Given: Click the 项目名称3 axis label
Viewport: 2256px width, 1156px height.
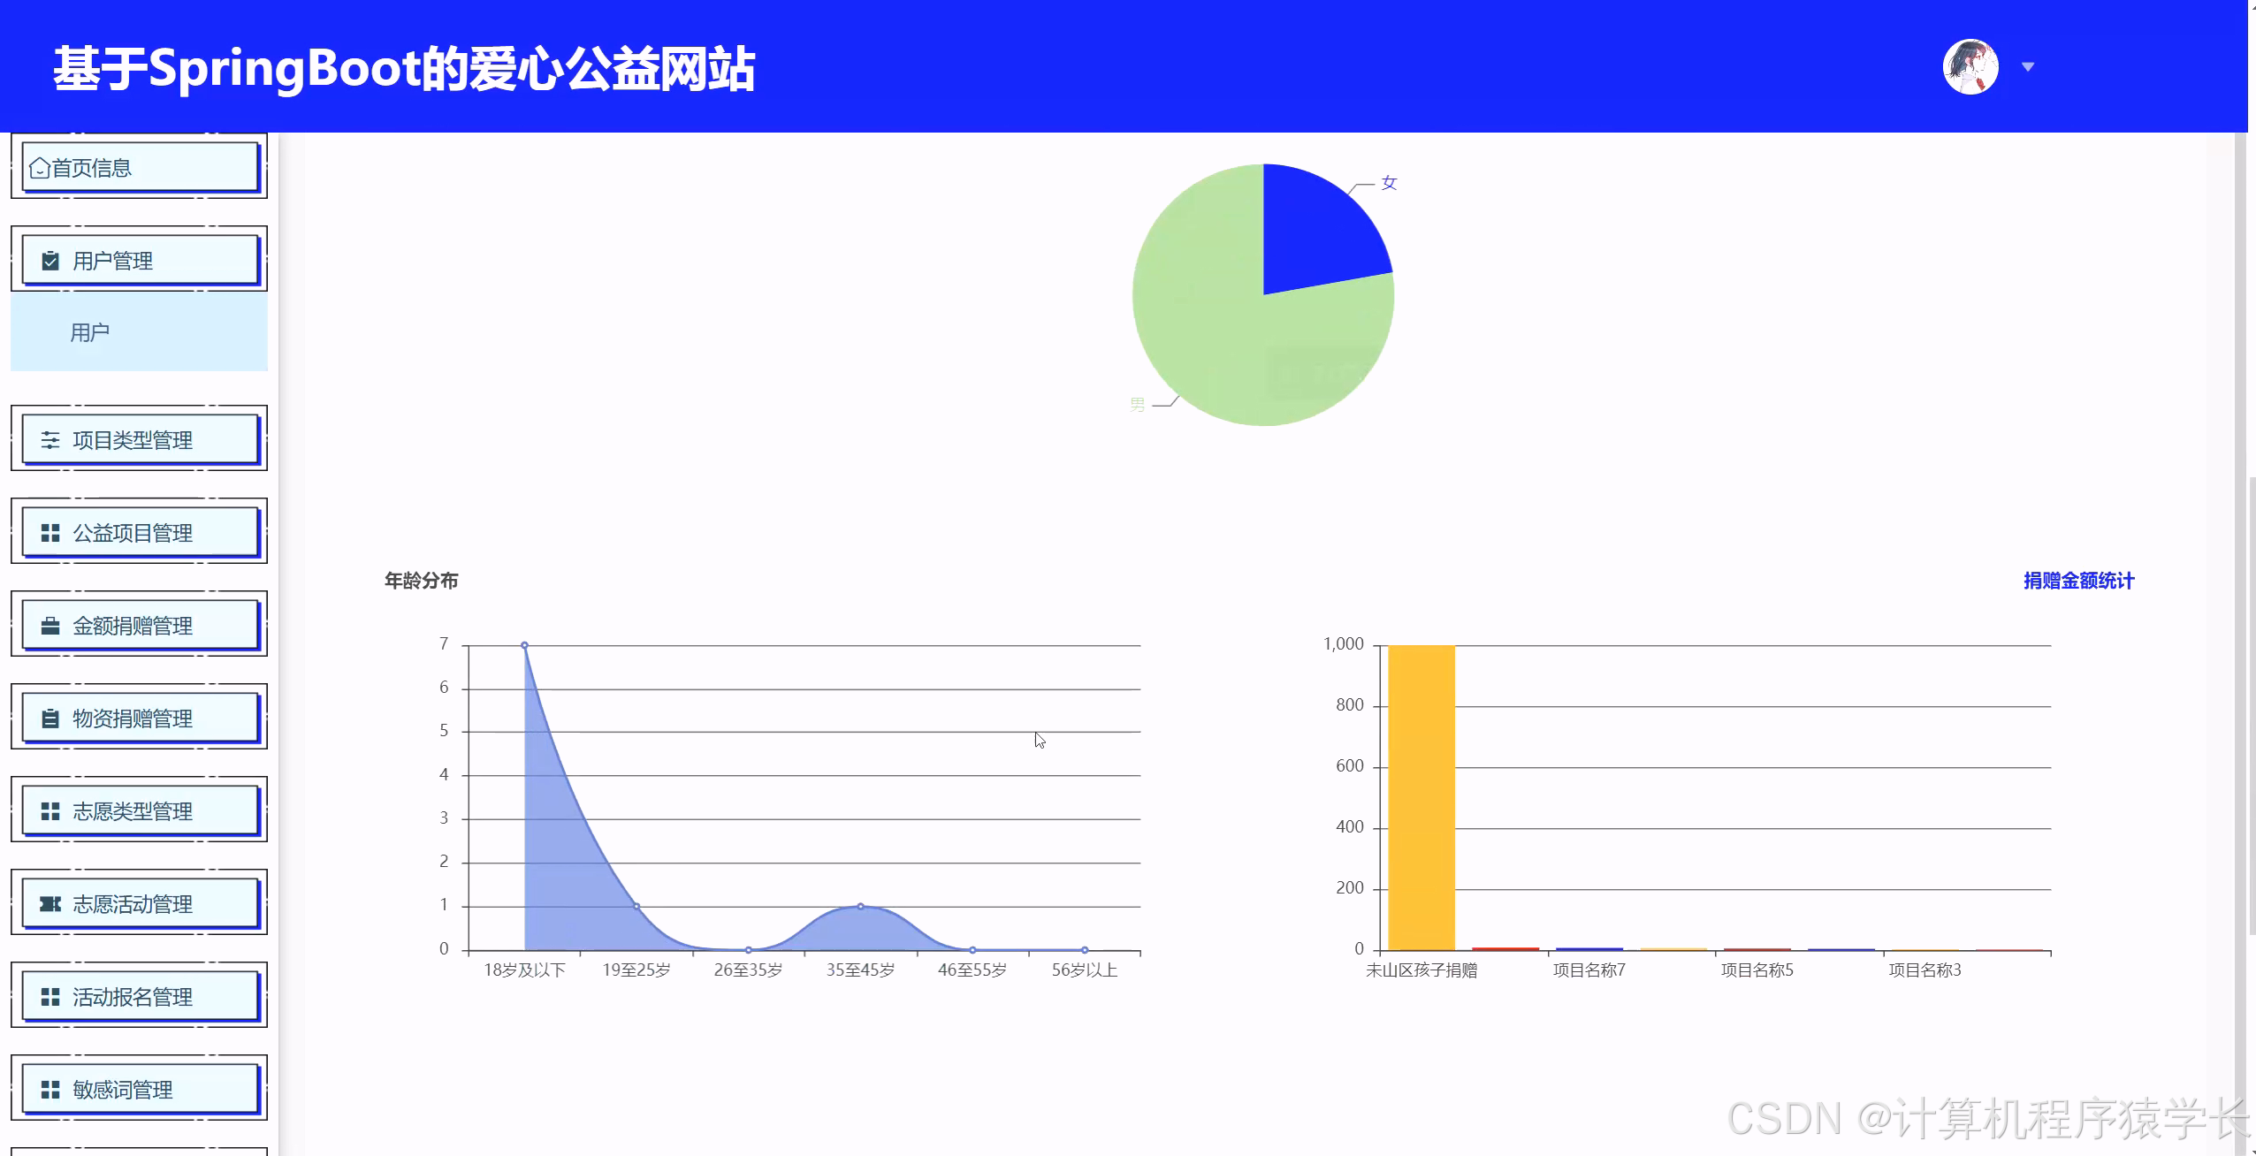Looking at the screenshot, I should [x=1925, y=970].
